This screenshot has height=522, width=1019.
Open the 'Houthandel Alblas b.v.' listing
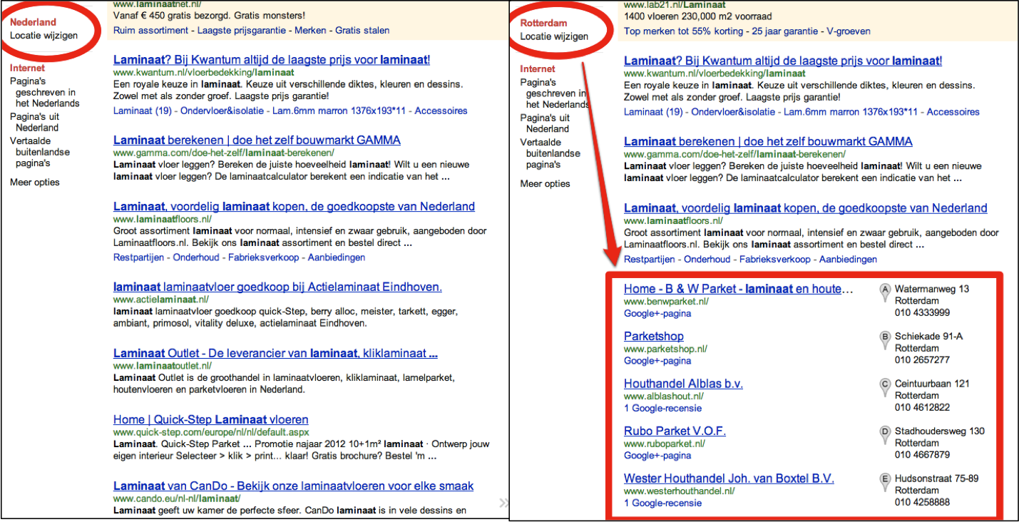click(683, 384)
